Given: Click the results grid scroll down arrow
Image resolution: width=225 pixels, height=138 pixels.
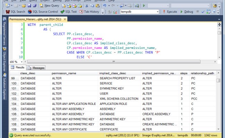Looking at the screenshot, I should [218, 129].
